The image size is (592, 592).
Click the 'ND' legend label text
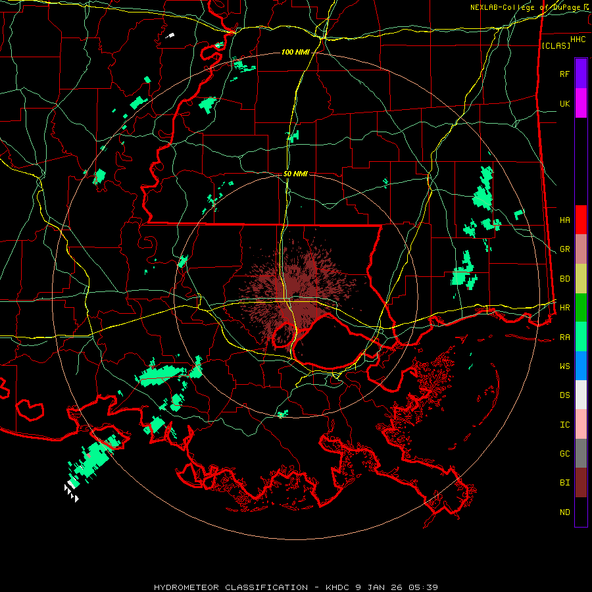[x=564, y=512]
